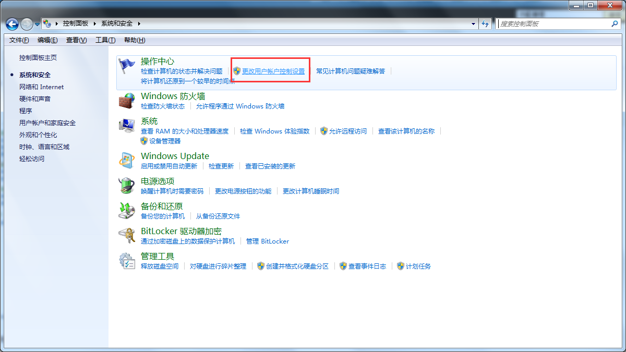Open the 工具(T) menu
The width and height of the screenshot is (626, 352).
[105, 40]
